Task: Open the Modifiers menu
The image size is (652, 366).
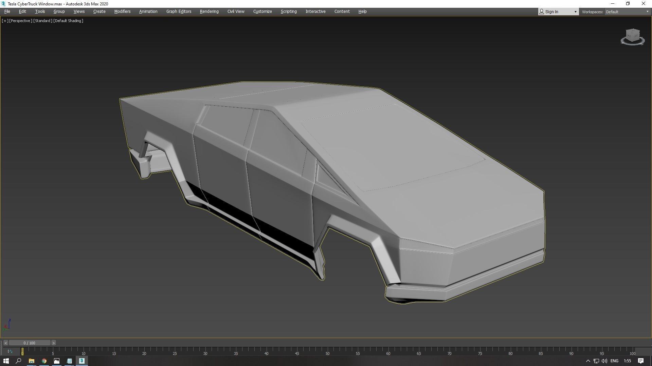Action: point(122,12)
